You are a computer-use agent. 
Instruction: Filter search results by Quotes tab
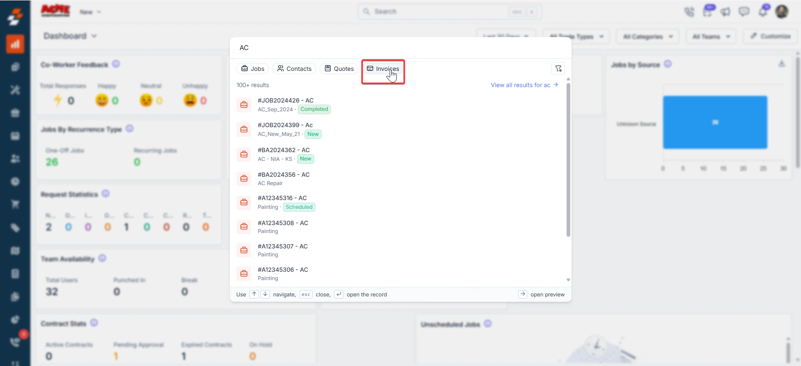click(x=339, y=69)
